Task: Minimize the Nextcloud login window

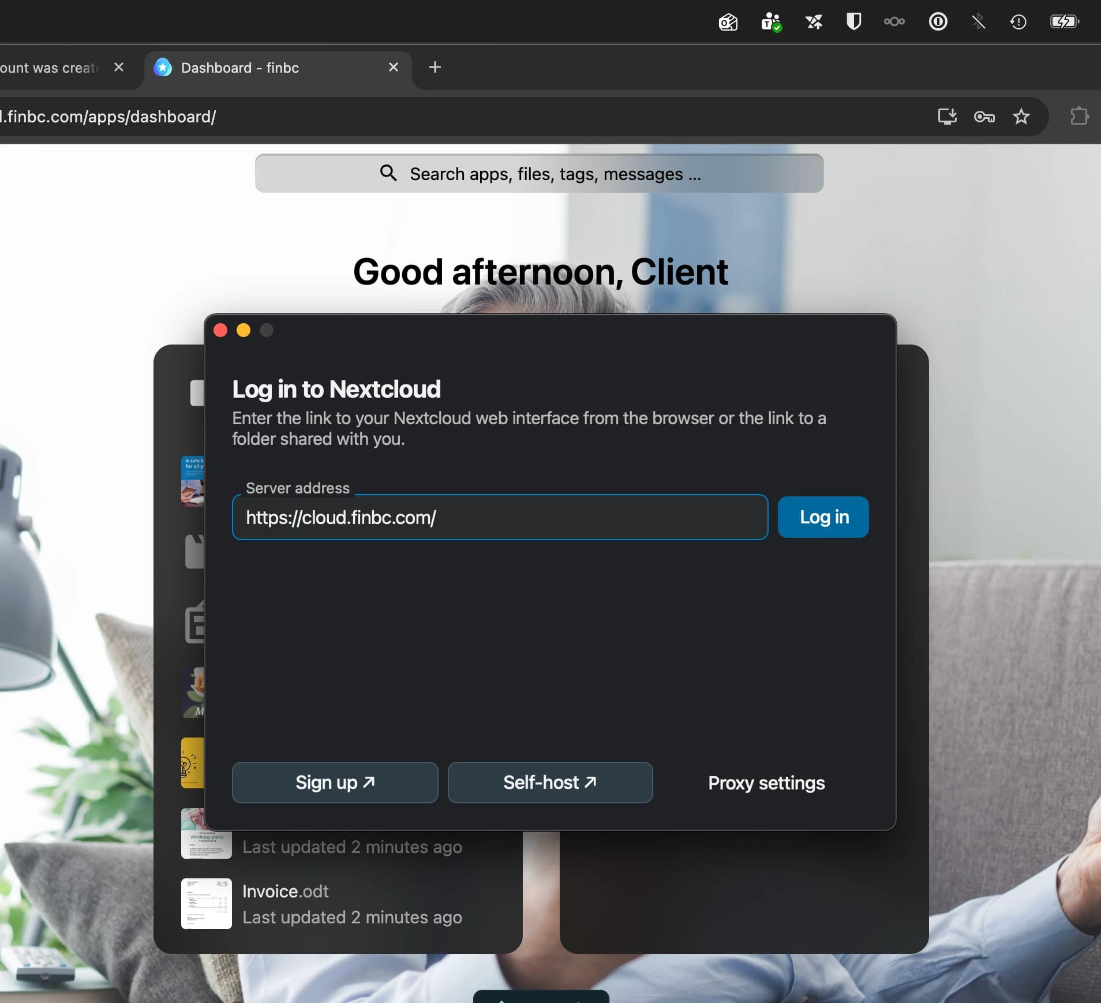Action: click(244, 330)
